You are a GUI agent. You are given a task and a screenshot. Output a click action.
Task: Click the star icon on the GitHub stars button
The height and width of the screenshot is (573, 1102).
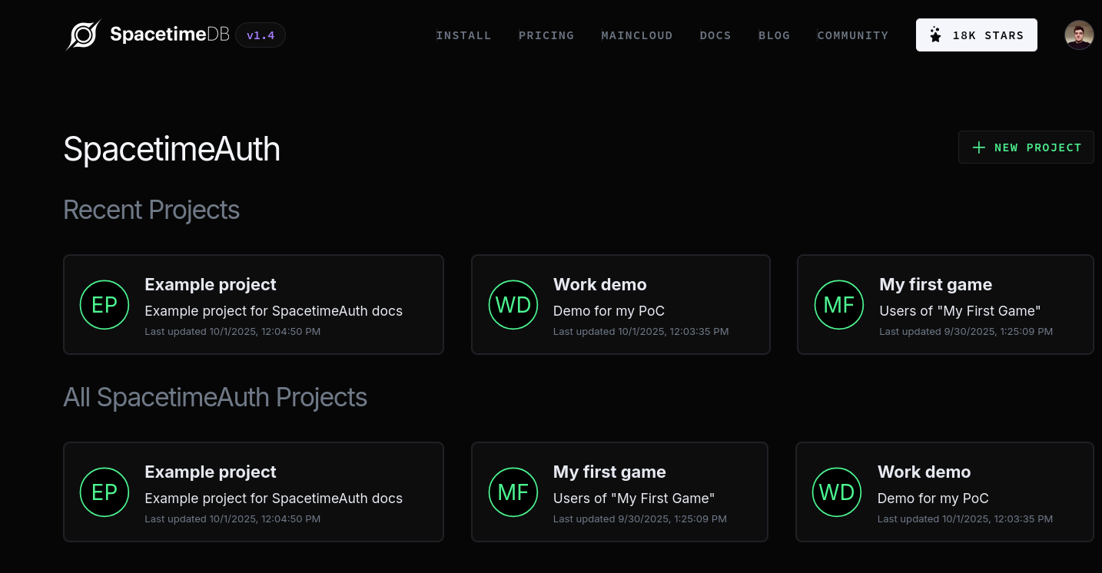pos(934,35)
